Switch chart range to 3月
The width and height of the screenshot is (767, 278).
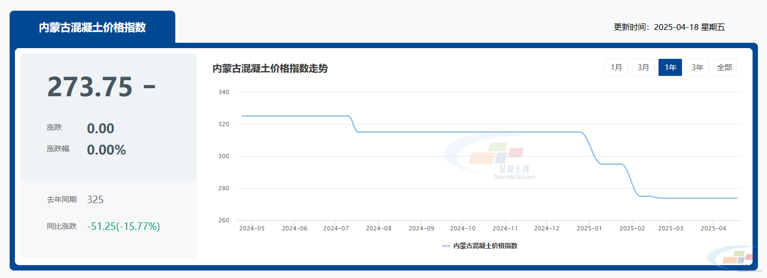click(644, 67)
